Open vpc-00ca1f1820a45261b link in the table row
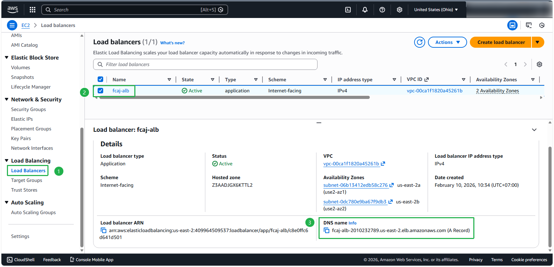Viewport: 554px width, 267px height. click(x=435, y=91)
